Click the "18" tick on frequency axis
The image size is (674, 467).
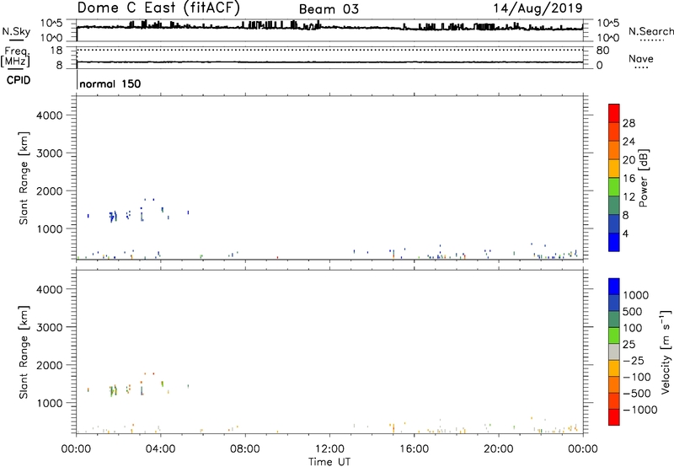coord(56,51)
